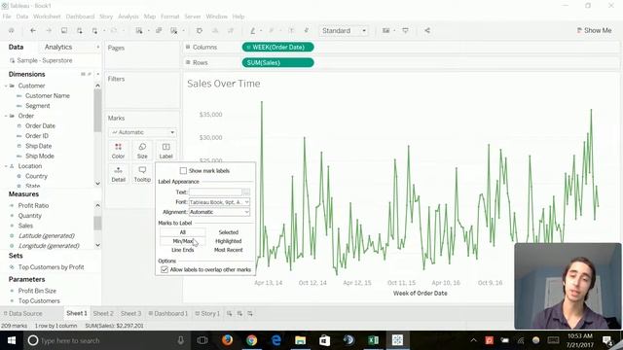Collapse the Order folder in Dimensions

[6, 116]
